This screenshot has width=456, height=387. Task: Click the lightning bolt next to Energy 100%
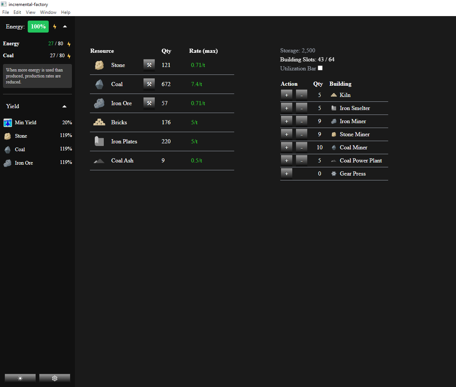click(x=55, y=27)
